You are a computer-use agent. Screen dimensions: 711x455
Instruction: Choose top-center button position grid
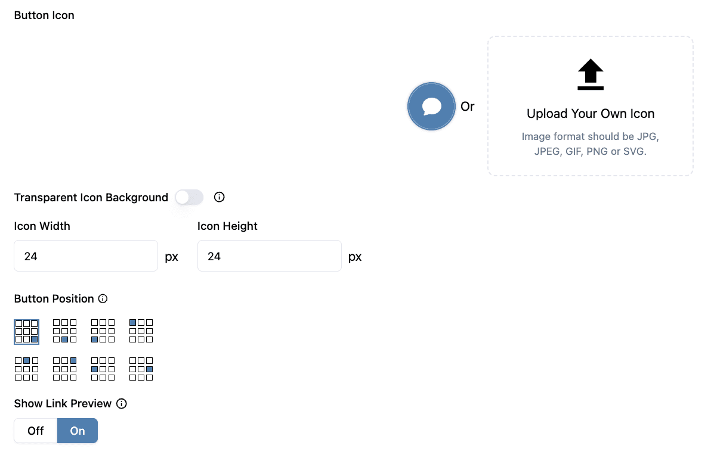(x=26, y=369)
